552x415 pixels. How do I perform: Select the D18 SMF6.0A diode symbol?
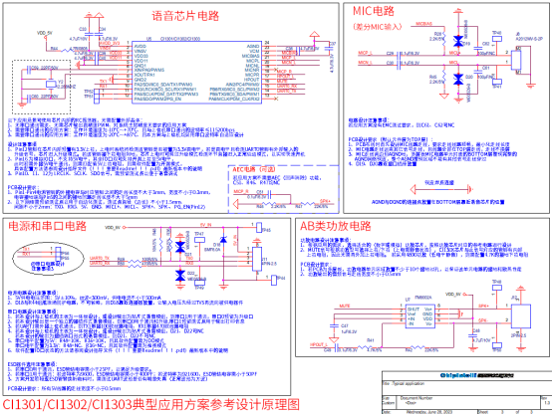223,240
